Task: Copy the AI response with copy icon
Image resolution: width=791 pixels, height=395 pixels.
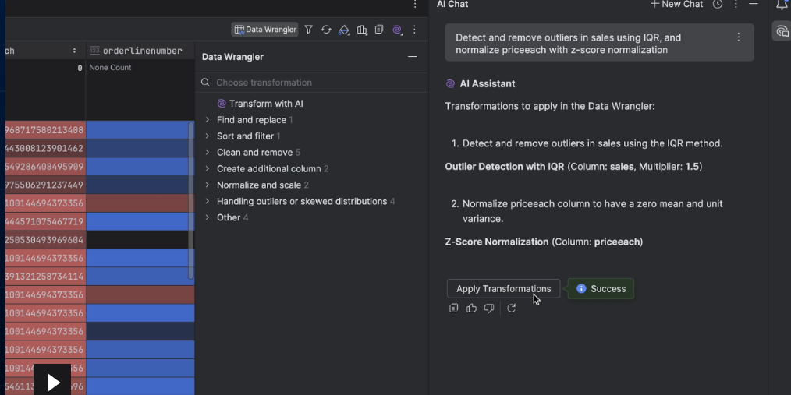Action: pos(453,309)
